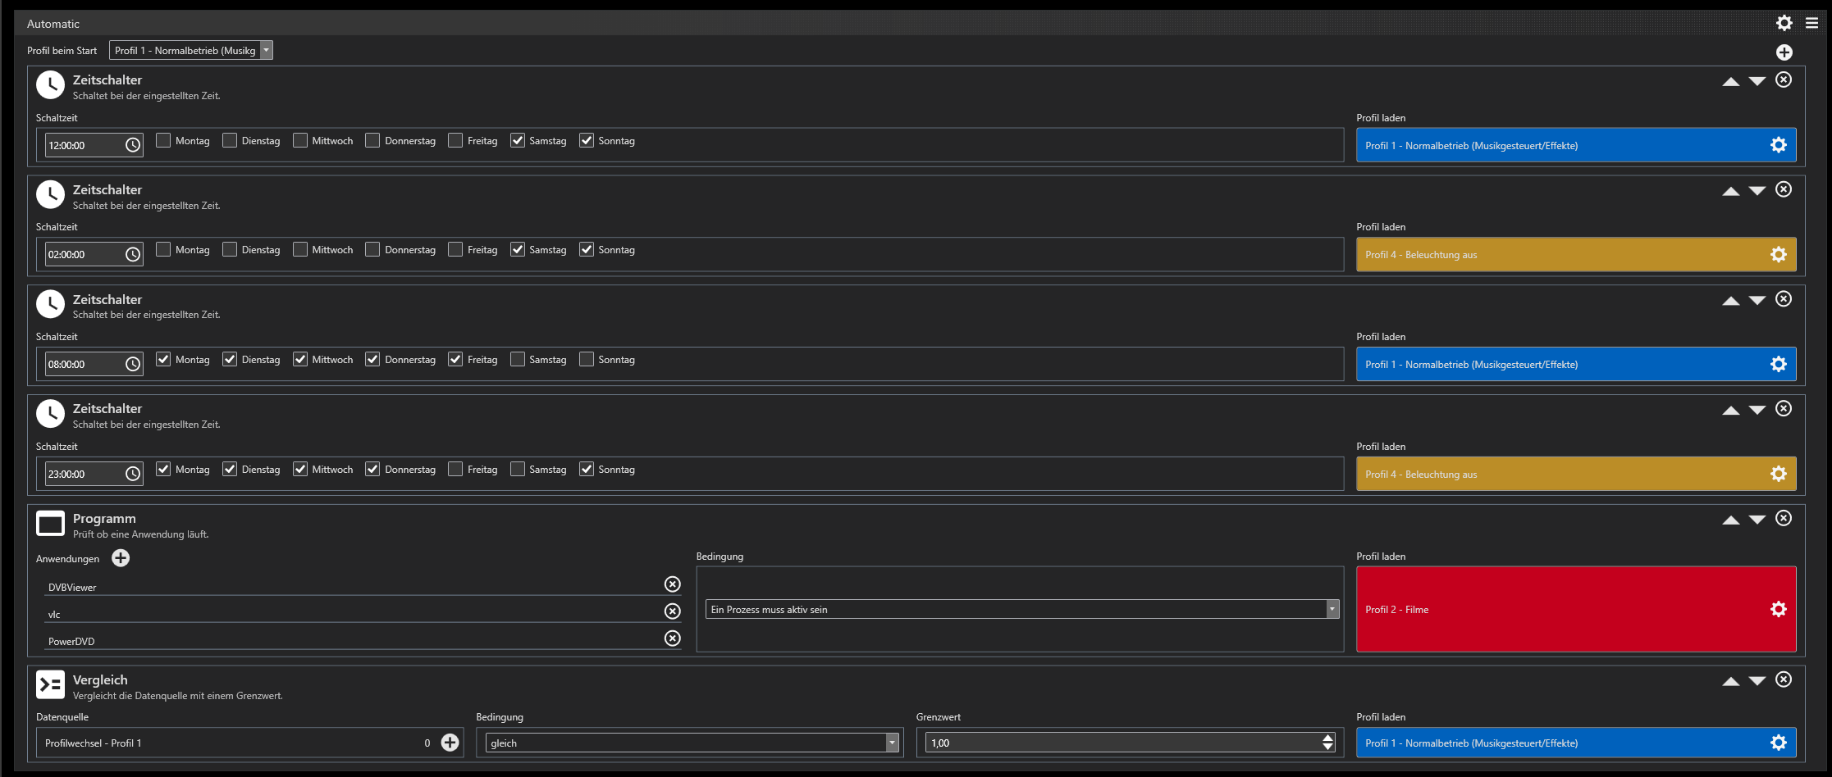The image size is (1832, 777).
Task: Open the 'gleich' condition dropdown
Action: click(x=892, y=743)
